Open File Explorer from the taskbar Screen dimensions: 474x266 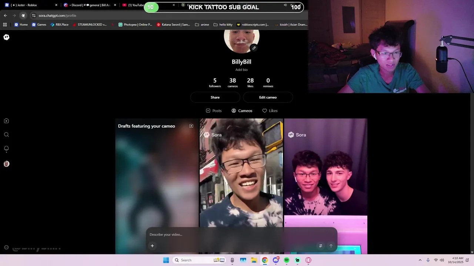pos(254,260)
